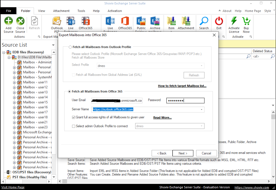Image resolution: width=276 pixels, height=190 pixels.
Task: Select Fetch all Mailboxes from Office 365
Action: click(70, 92)
